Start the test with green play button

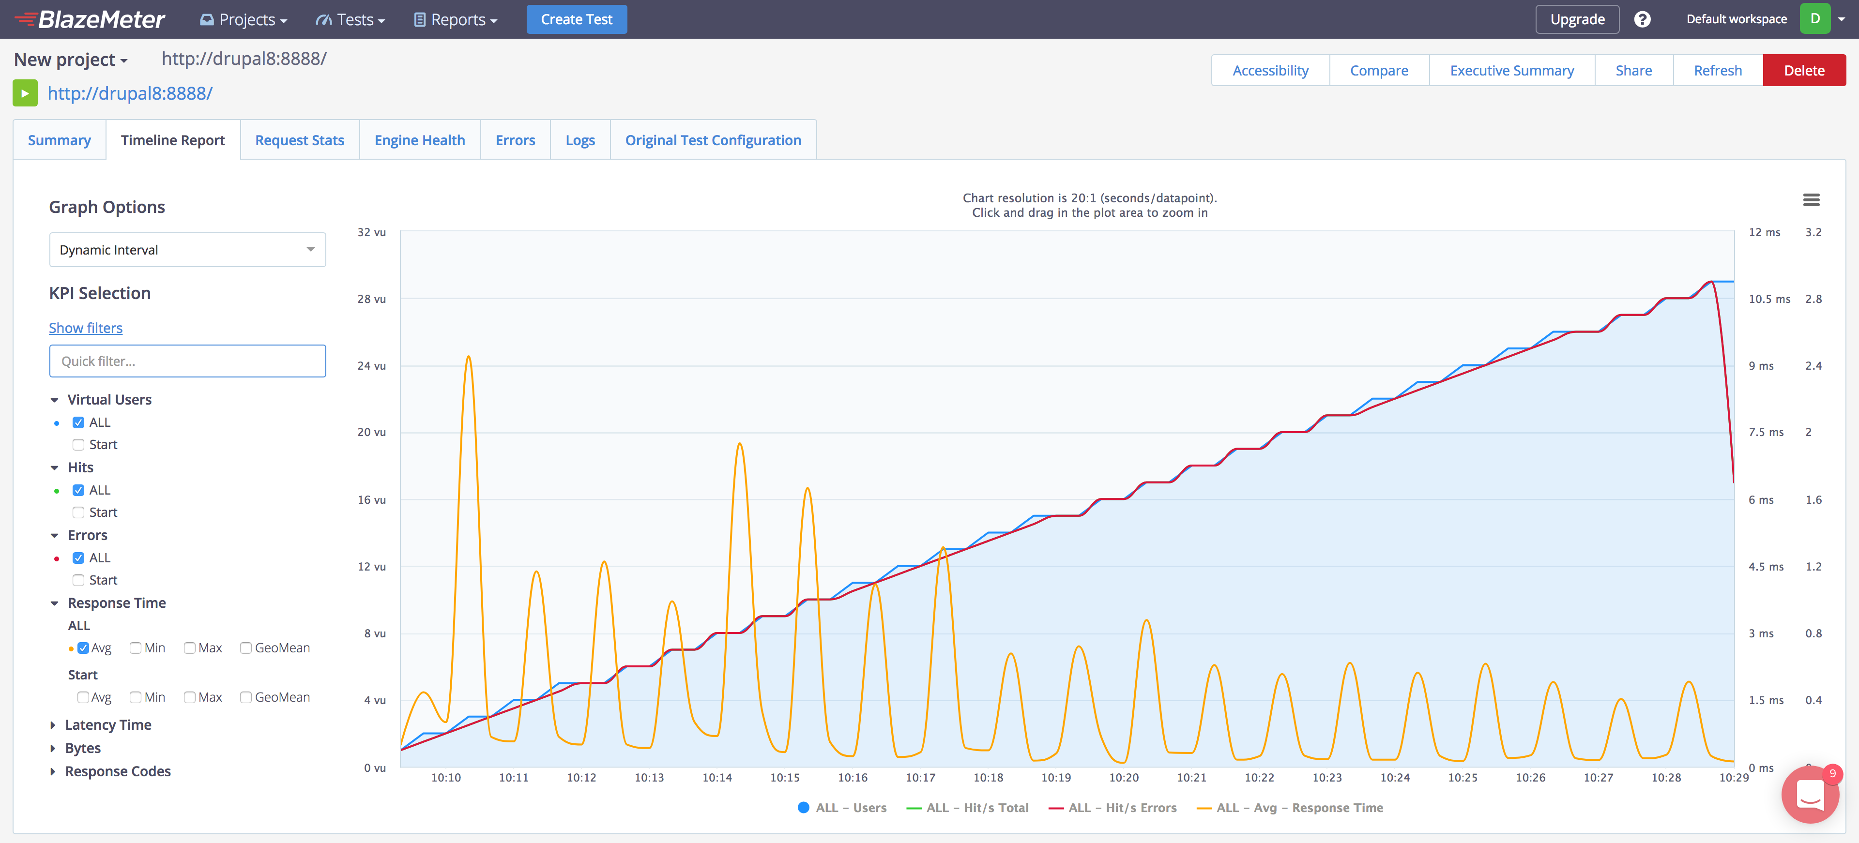coord(25,93)
